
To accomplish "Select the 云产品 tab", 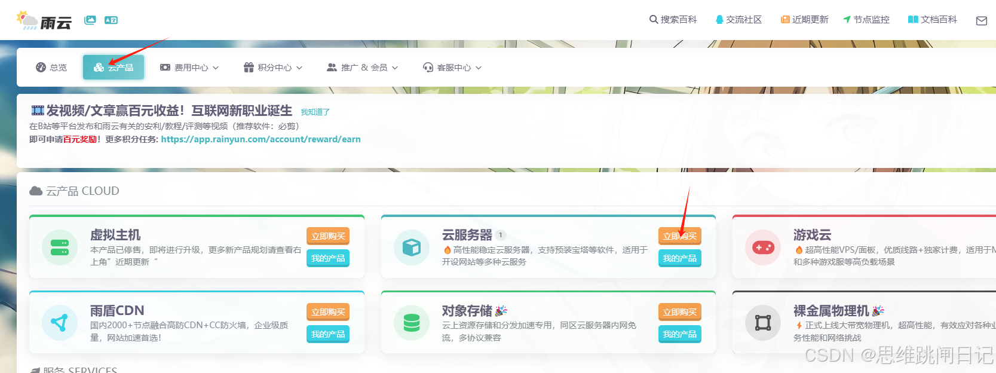I will click(x=114, y=68).
